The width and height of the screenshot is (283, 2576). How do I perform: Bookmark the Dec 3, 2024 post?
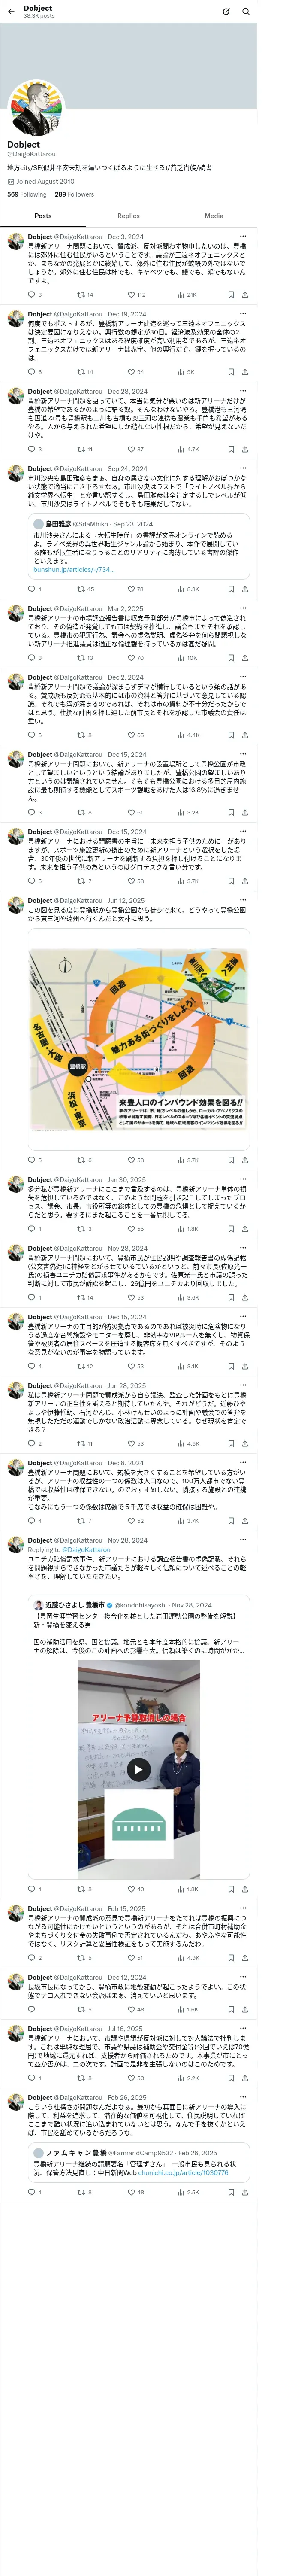coord(231,295)
